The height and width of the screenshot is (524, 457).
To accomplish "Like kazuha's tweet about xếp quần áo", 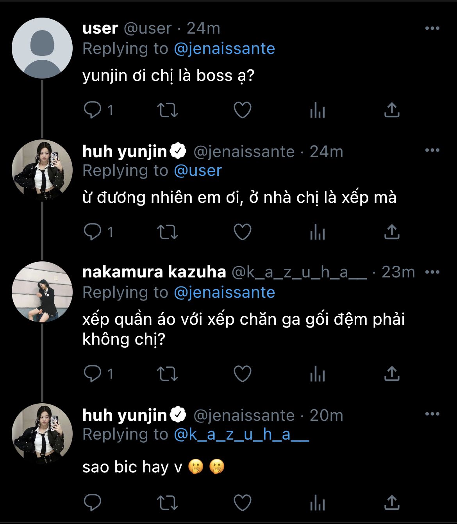I will coord(242,374).
